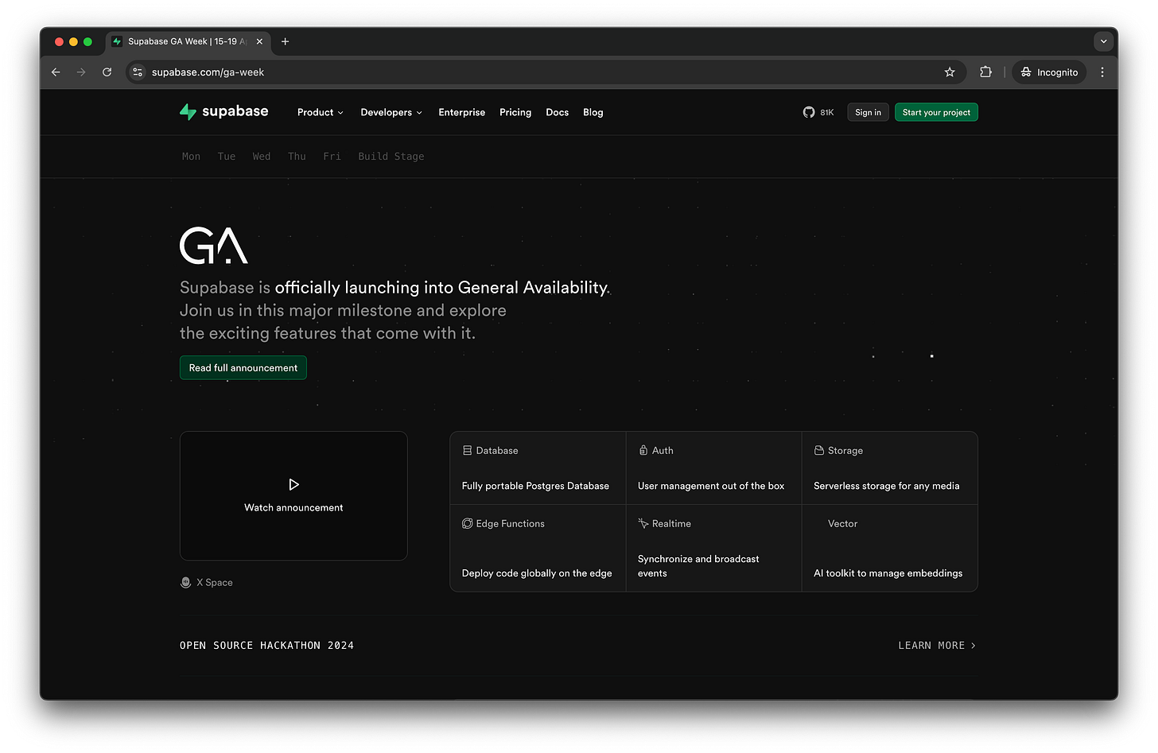The height and width of the screenshot is (753, 1158).
Task: Click the address bar URL field
Action: [545, 72]
